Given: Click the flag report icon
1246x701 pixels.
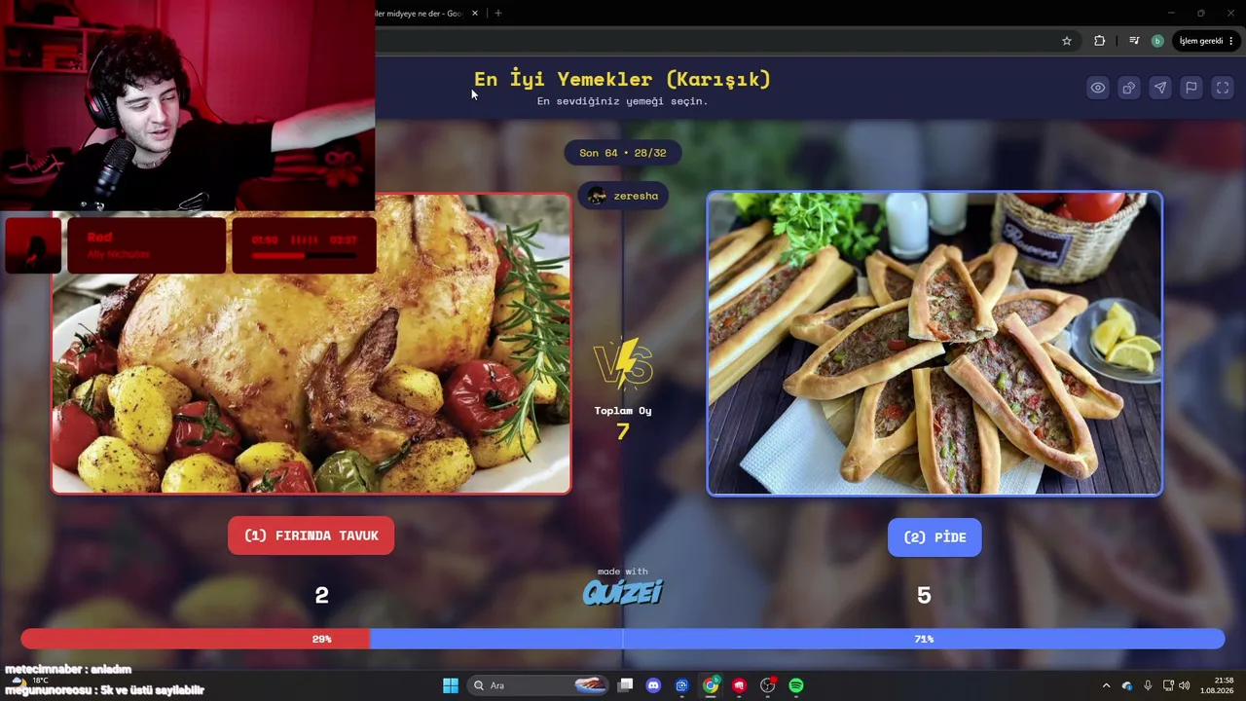Looking at the screenshot, I should [1191, 88].
